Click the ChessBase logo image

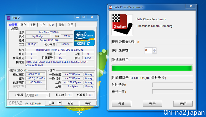point(122,25)
